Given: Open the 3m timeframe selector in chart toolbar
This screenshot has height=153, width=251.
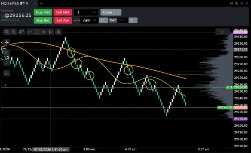Looking at the screenshot, I should click(22, 32).
